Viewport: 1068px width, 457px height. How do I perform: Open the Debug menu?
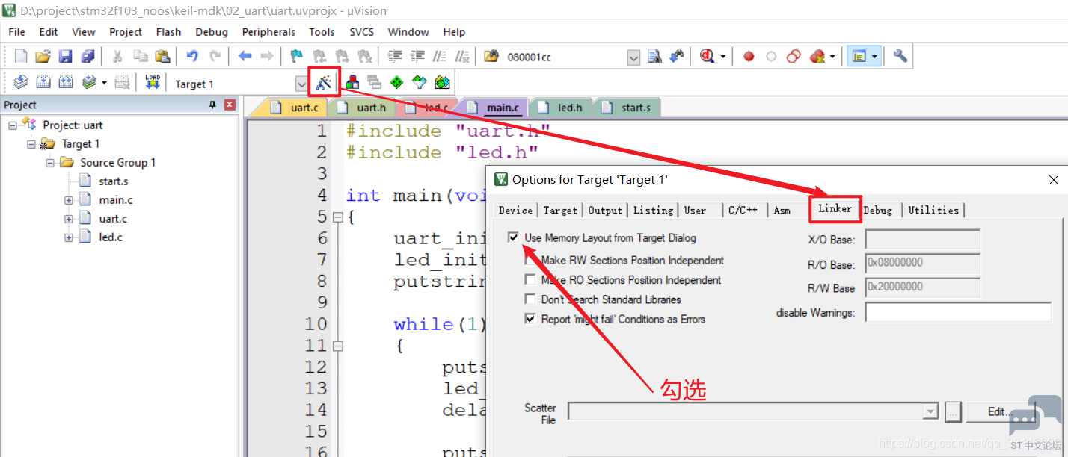(x=212, y=32)
